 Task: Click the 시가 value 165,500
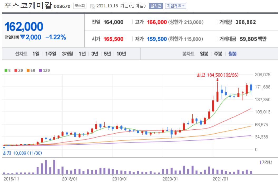coord(114,39)
